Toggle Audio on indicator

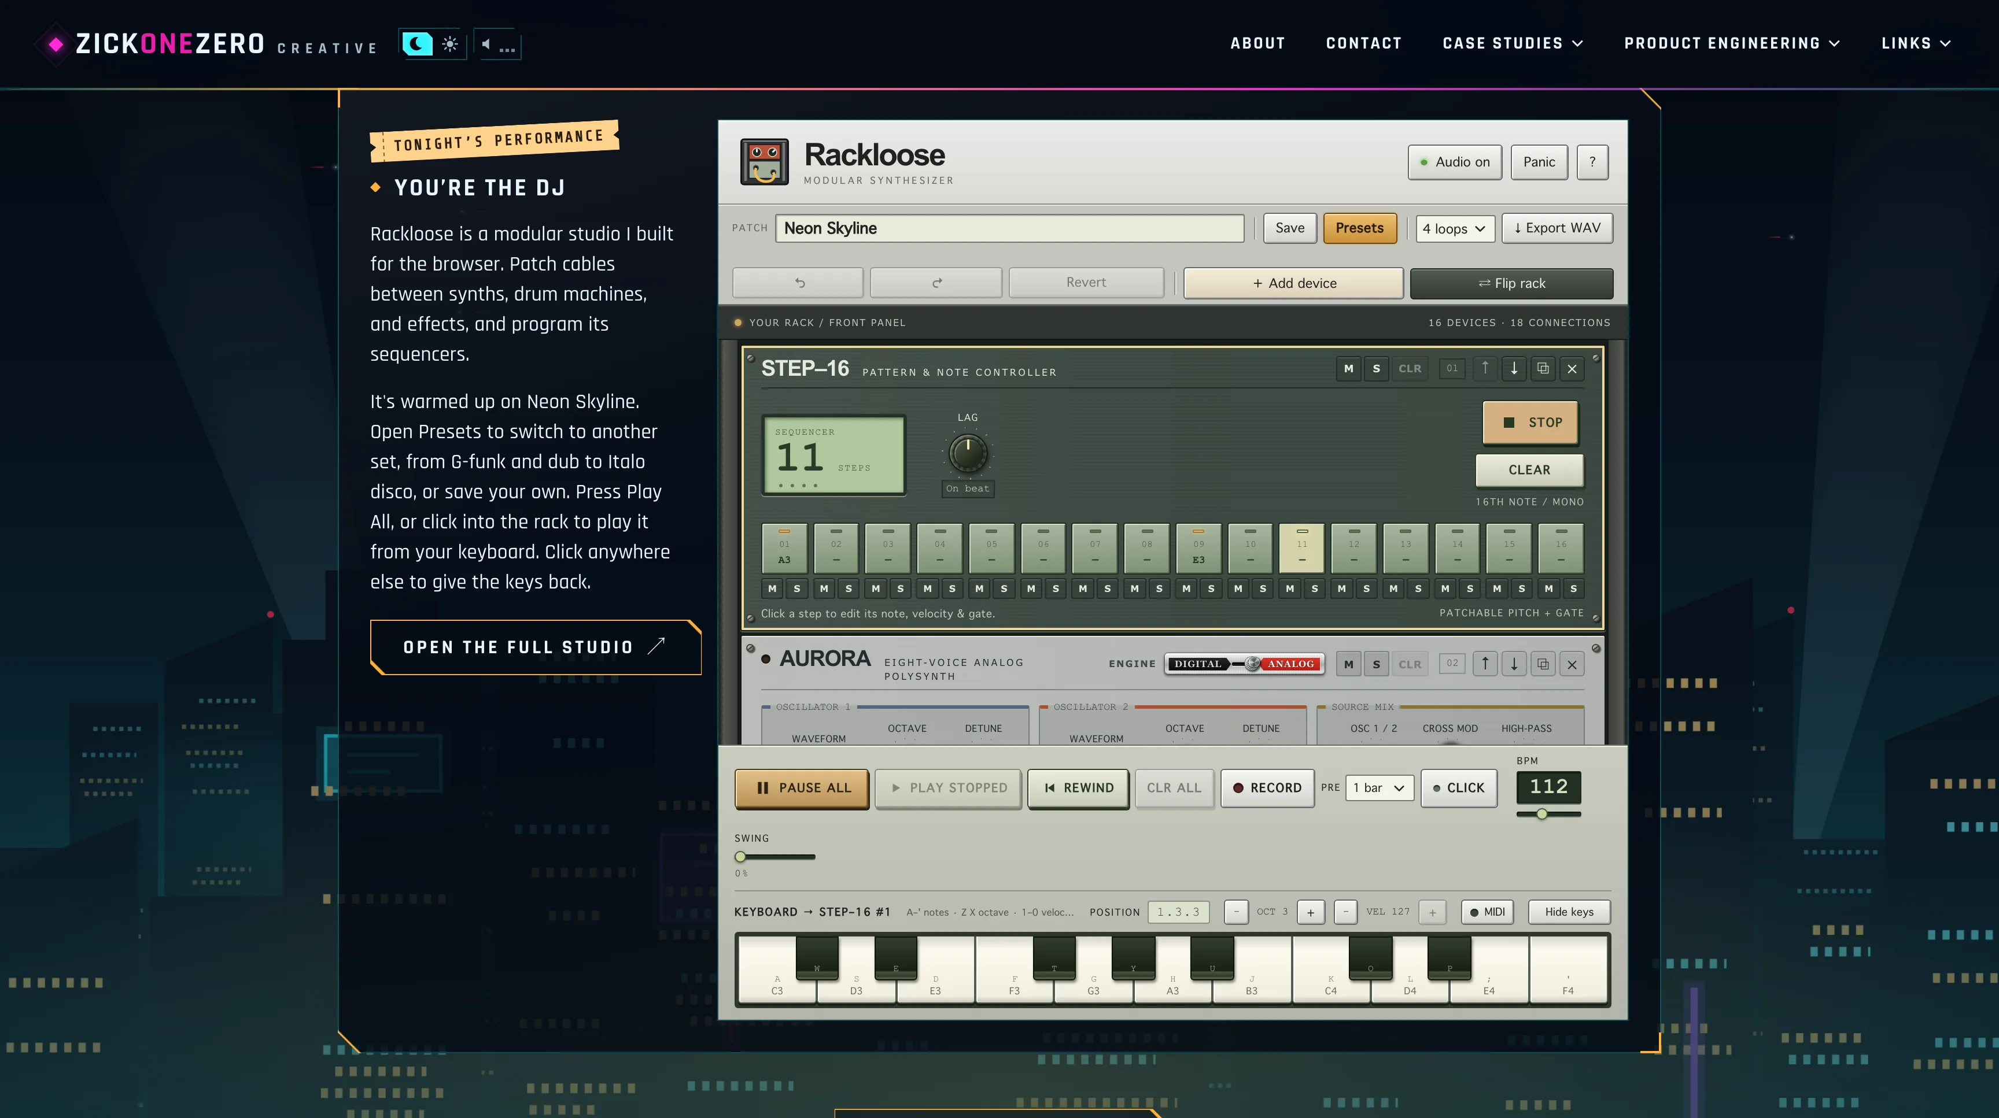pyautogui.click(x=1454, y=162)
